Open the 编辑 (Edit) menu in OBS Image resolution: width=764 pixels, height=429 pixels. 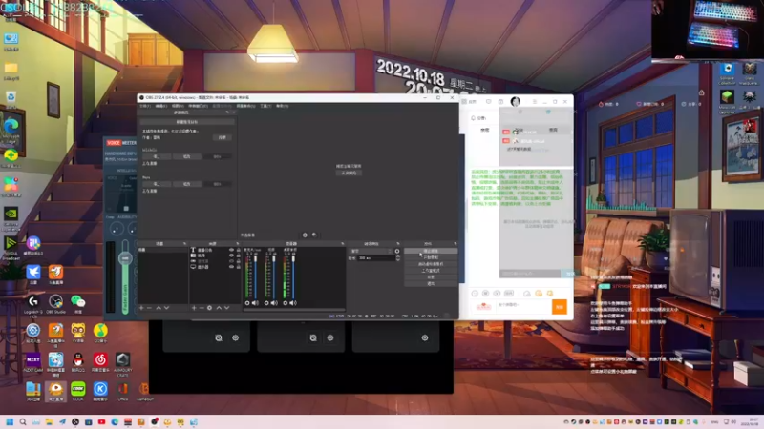click(x=160, y=106)
